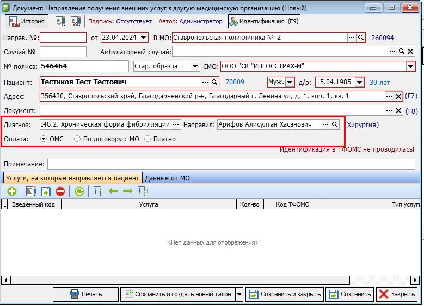Search referring doctor with magnifier icon
The width and height of the screenshot is (424, 306).
pos(335,124)
